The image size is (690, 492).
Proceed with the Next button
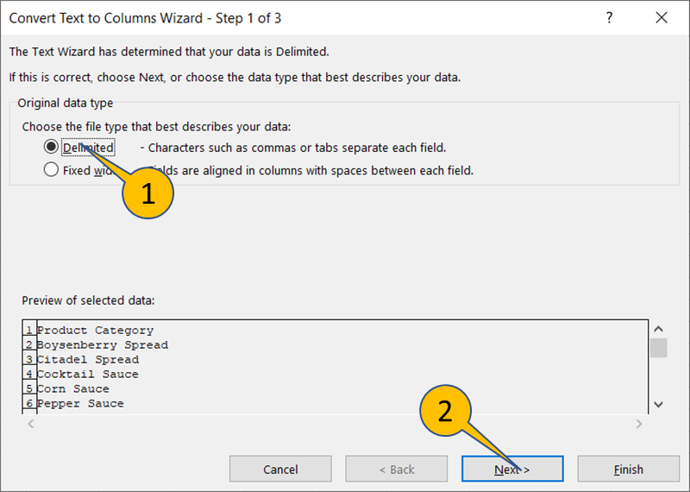click(512, 470)
